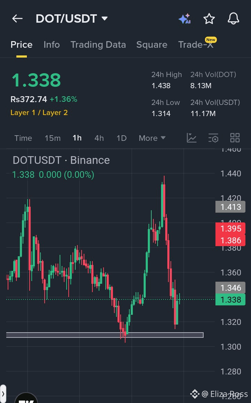Screen dimensions: 251x403
Task: Tap the 24h Low value 1.314
Action: [161, 113]
